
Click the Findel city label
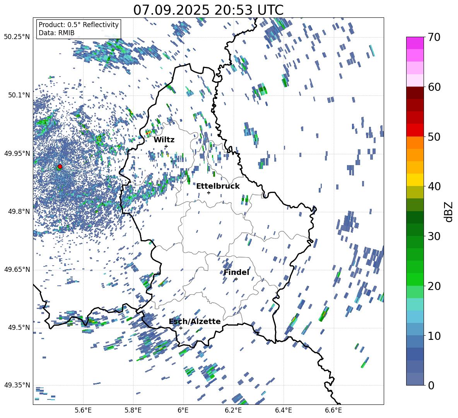click(236, 272)
